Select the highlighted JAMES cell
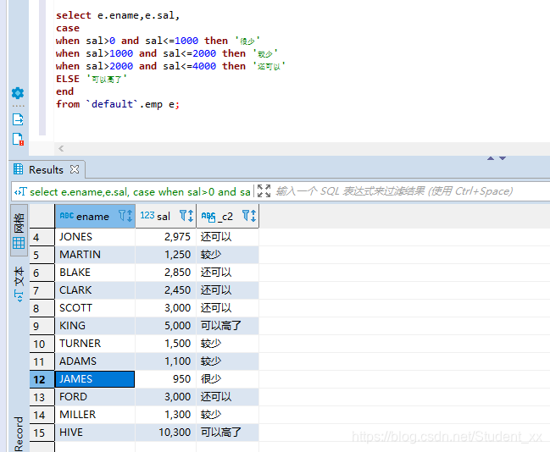The height and width of the screenshot is (452, 550). point(95,379)
